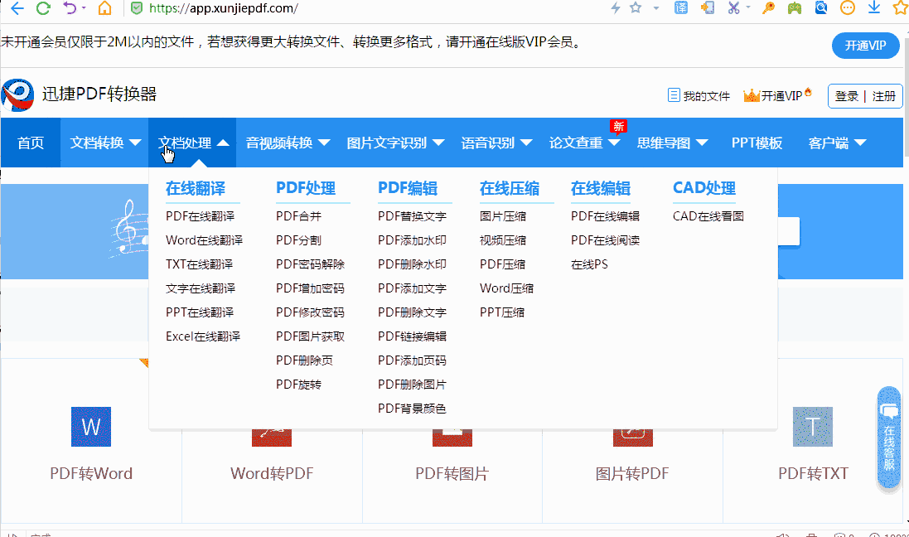The image size is (909, 537).
Task: Open 在线客服 chat widget
Action: point(889,438)
